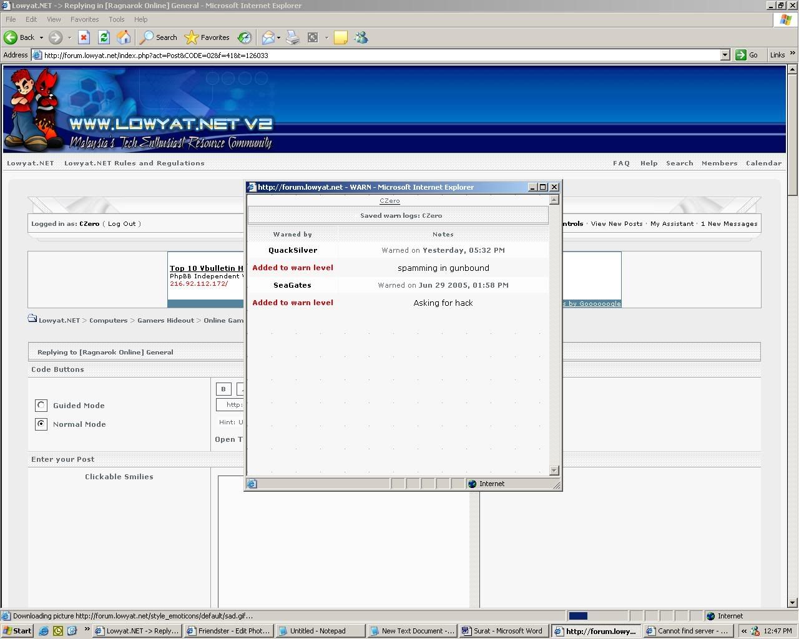Switch to the Untitled - Notepad taskbar button

coord(318,631)
